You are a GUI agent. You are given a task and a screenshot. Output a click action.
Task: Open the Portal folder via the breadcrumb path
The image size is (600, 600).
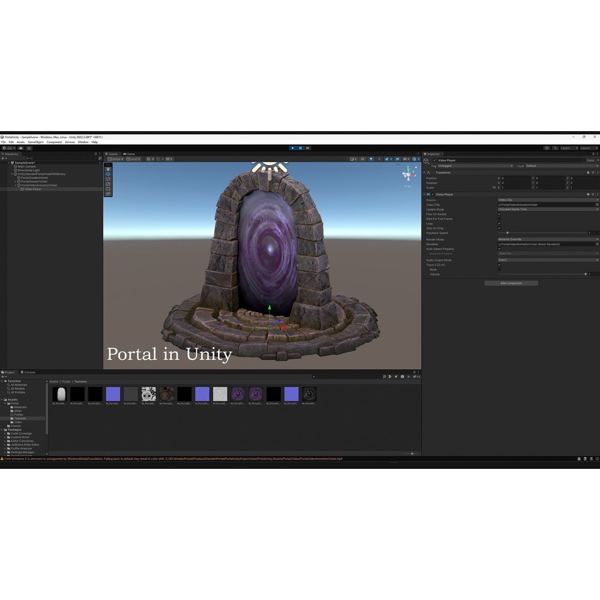[65, 382]
